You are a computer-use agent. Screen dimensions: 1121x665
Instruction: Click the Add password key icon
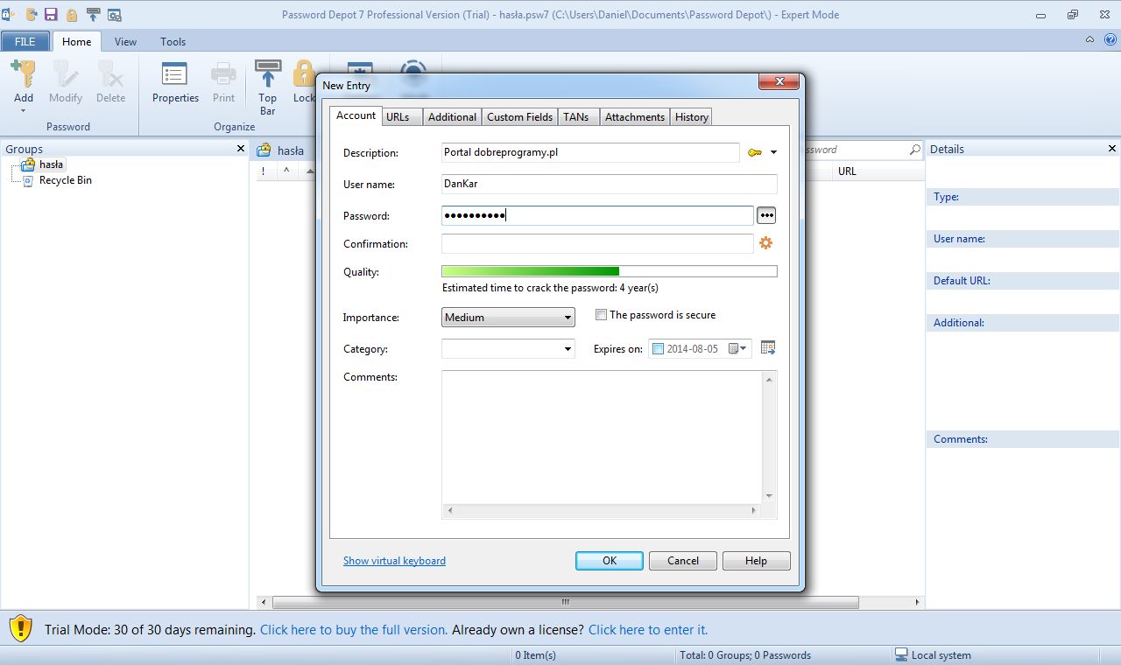24,73
